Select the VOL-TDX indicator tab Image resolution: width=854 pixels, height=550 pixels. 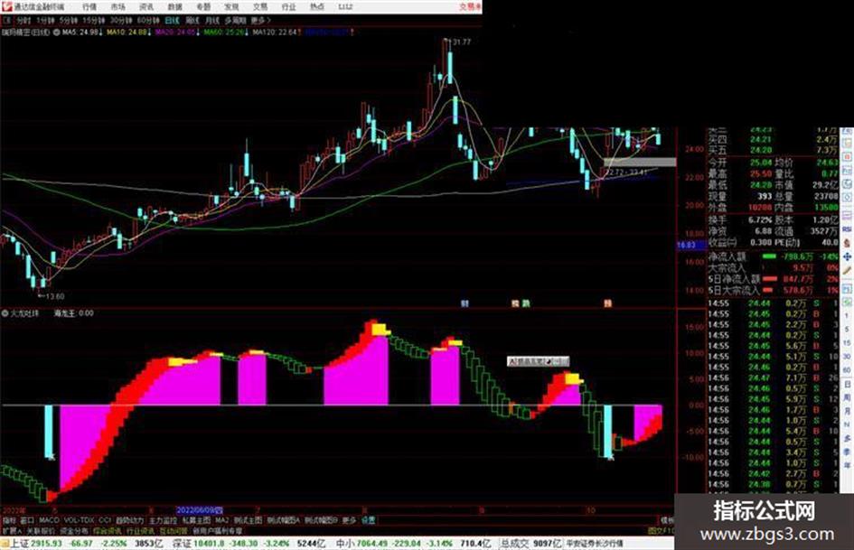(x=79, y=520)
